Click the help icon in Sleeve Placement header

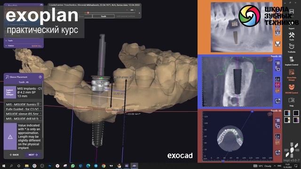pyautogui.click(x=40, y=77)
